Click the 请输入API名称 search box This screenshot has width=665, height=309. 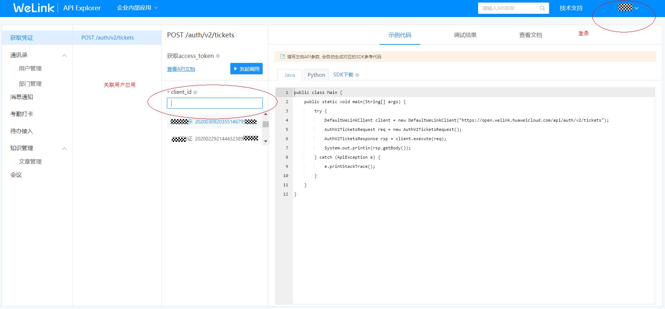coord(514,8)
